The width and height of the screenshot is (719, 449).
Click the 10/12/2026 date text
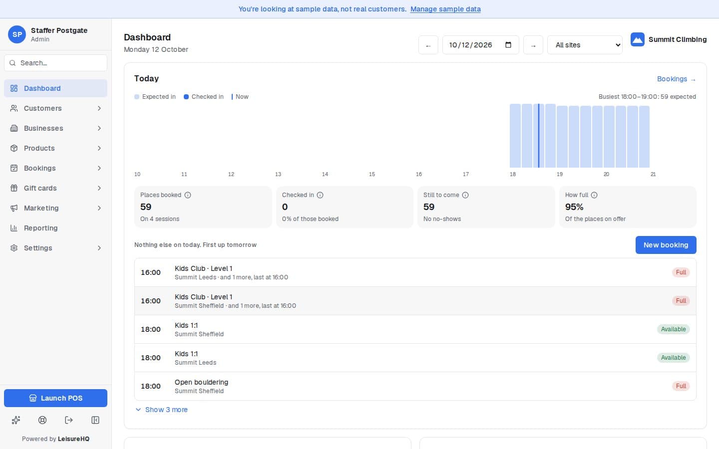pos(470,45)
